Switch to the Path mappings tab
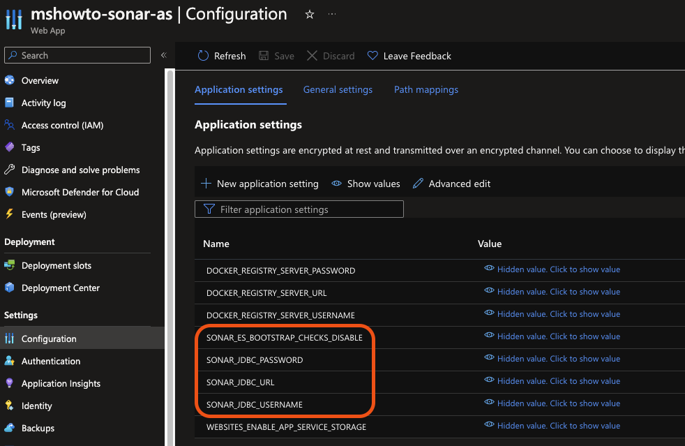 point(426,89)
